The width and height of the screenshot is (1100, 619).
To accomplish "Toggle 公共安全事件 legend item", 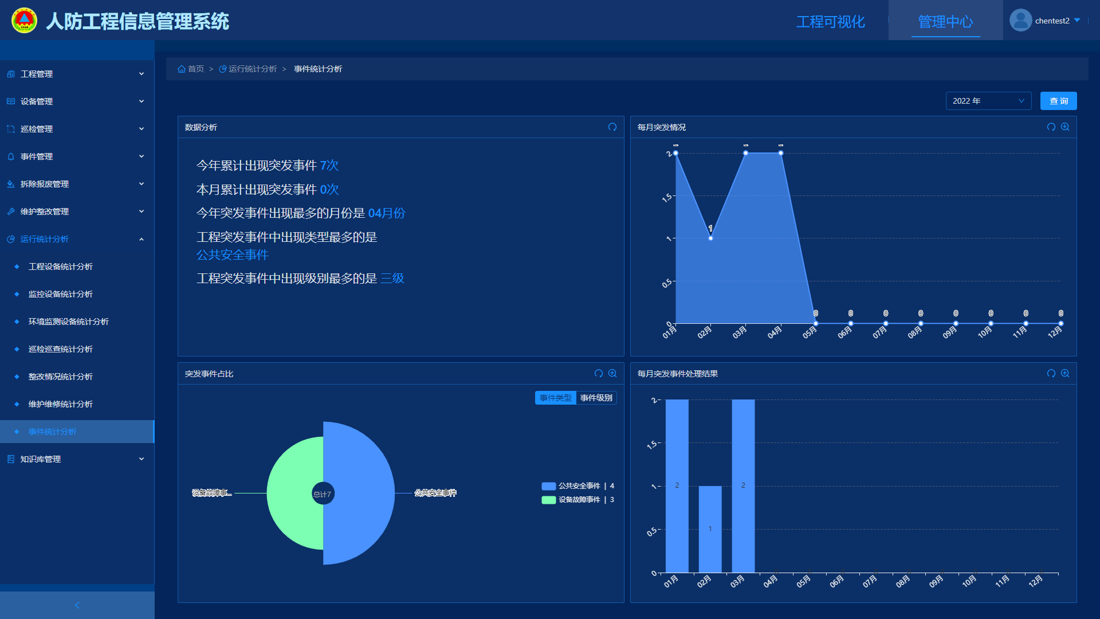I will (579, 486).
